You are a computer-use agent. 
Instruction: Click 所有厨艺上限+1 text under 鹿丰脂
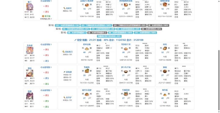pyautogui.click(x=46, y=19)
